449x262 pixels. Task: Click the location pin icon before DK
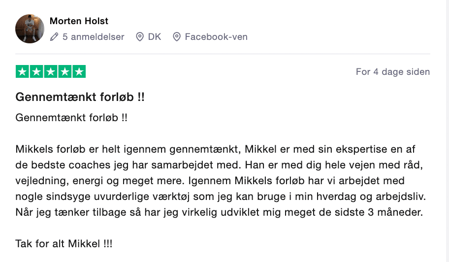[x=140, y=37]
